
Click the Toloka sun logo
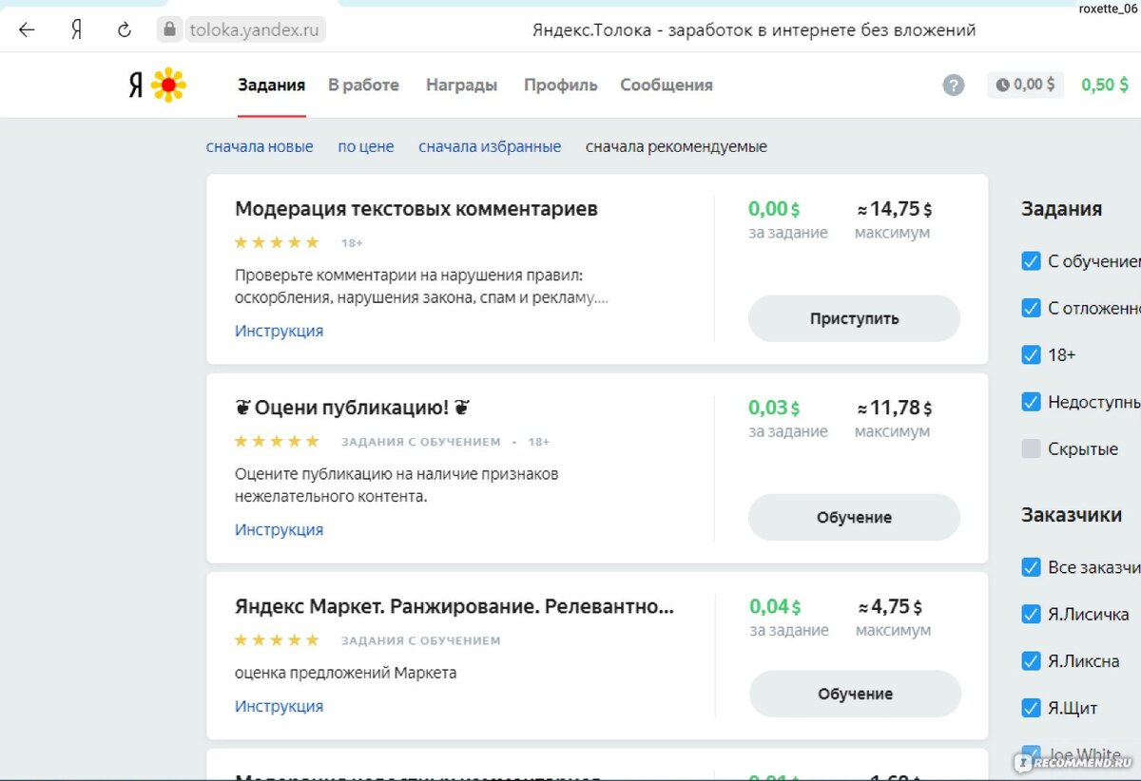(168, 86)
